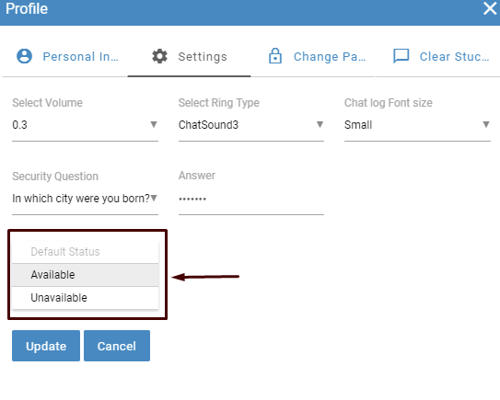Click the Update button

point(46,346)
